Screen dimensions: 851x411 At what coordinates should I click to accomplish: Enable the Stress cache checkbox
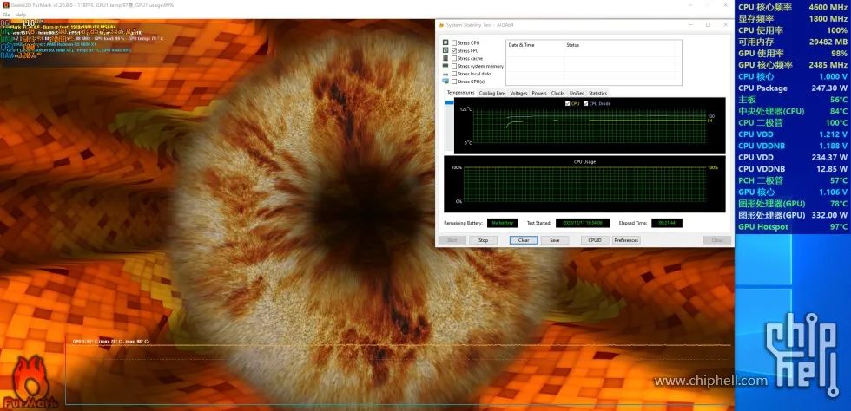454,58
